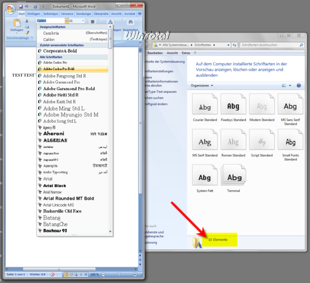Open the Bearbeiten binoculars icon

[x=131, y=22]
